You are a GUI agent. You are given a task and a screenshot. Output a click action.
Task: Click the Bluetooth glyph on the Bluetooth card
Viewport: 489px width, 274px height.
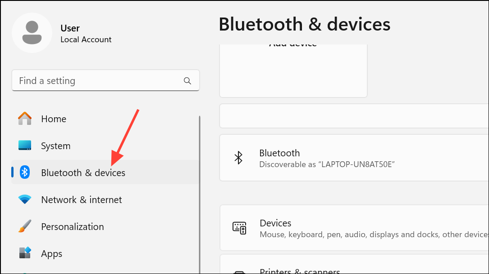[238, 158]
